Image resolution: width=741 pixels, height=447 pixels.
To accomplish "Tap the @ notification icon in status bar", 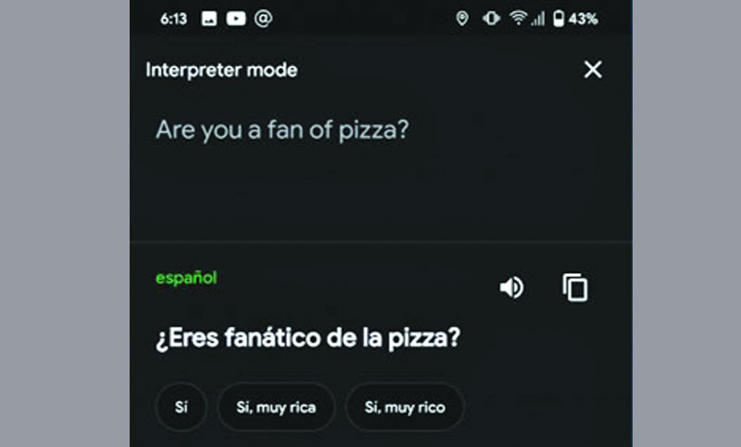I will coord(263,19).
